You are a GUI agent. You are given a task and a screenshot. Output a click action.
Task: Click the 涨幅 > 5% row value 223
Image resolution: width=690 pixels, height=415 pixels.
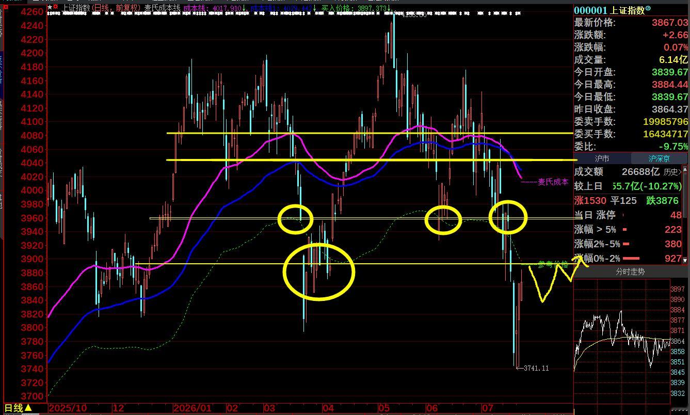point(673,230)
